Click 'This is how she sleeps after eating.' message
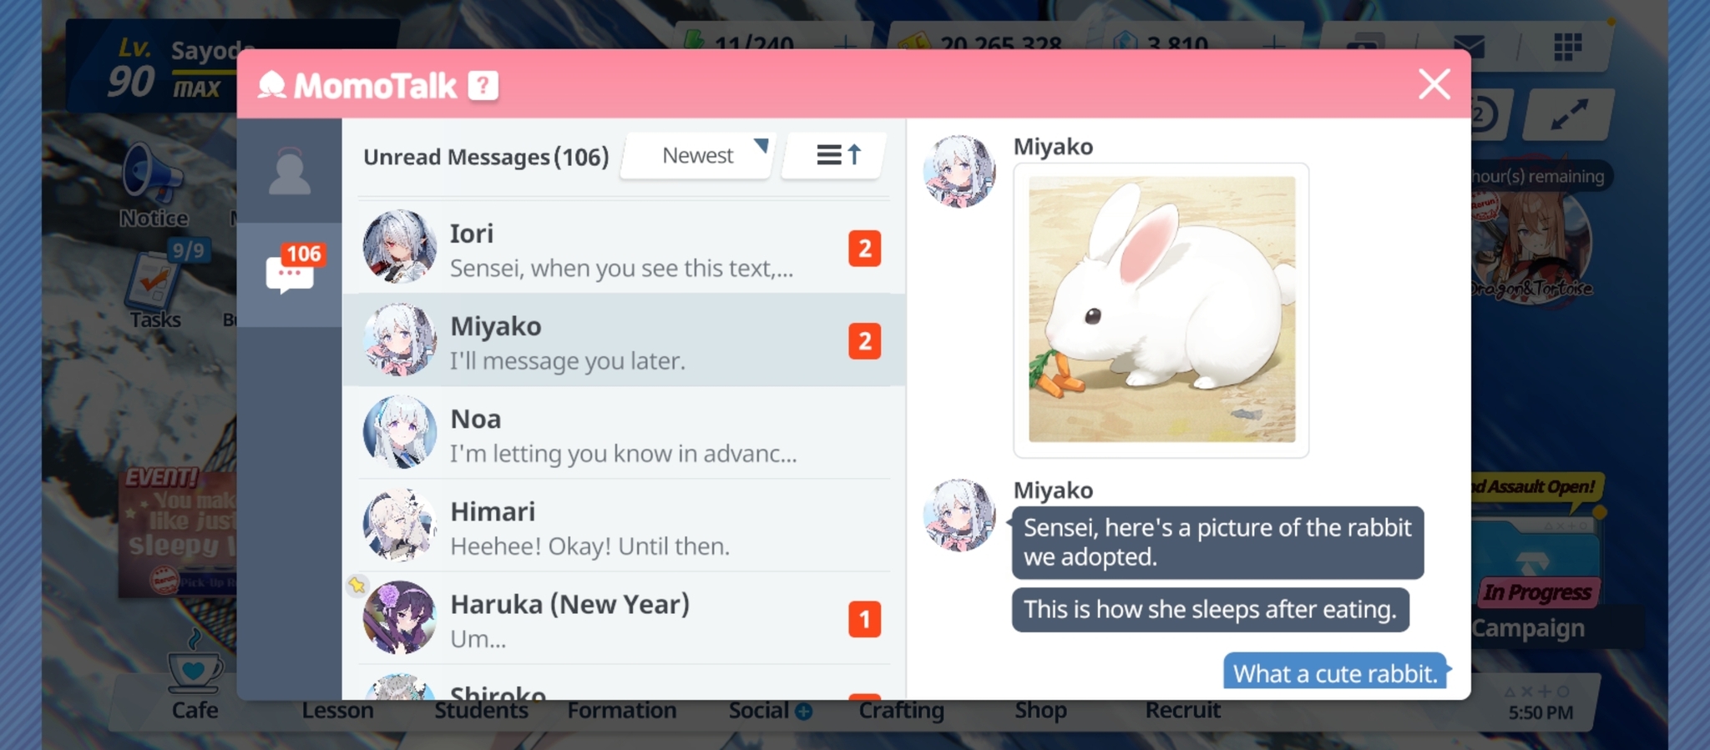This screenshot has width=1710, height=750. 1210,610
